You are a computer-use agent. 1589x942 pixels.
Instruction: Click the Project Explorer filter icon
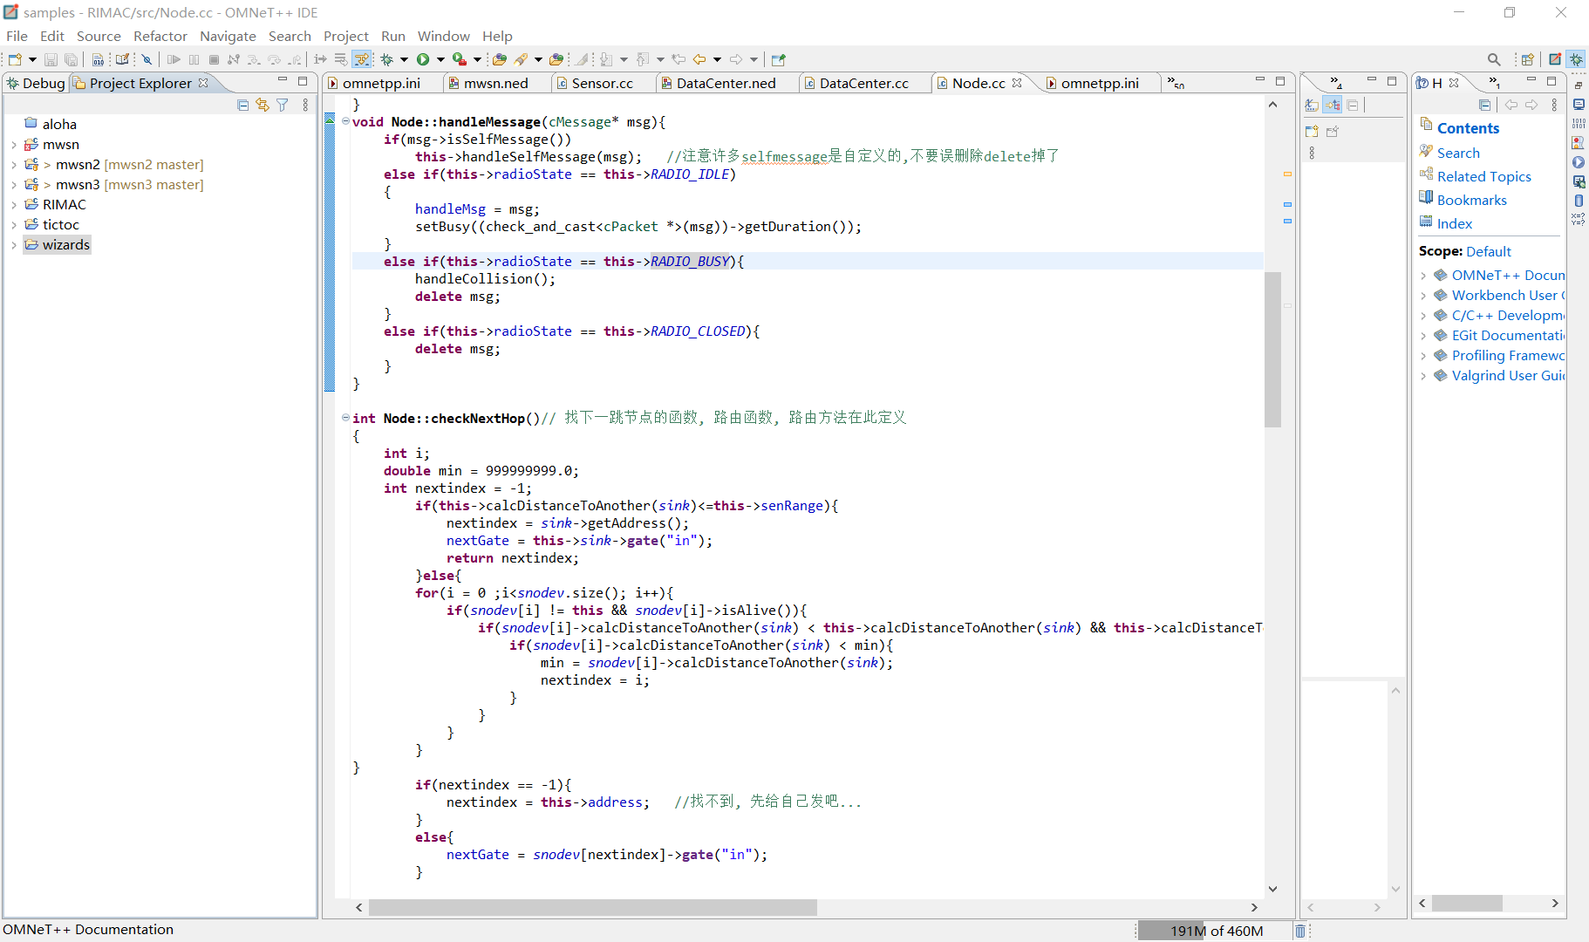[x=283, y=105]
